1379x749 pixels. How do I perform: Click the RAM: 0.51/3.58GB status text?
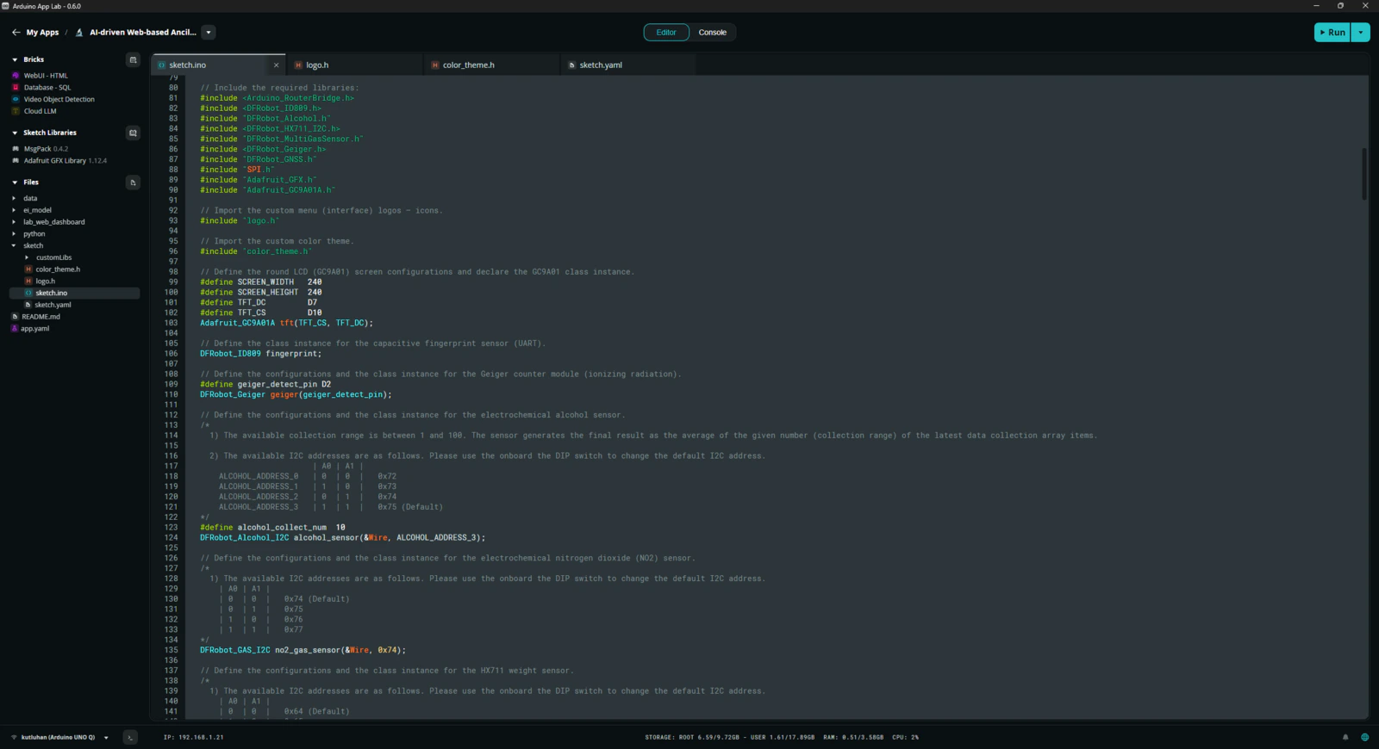coord(853,738)
